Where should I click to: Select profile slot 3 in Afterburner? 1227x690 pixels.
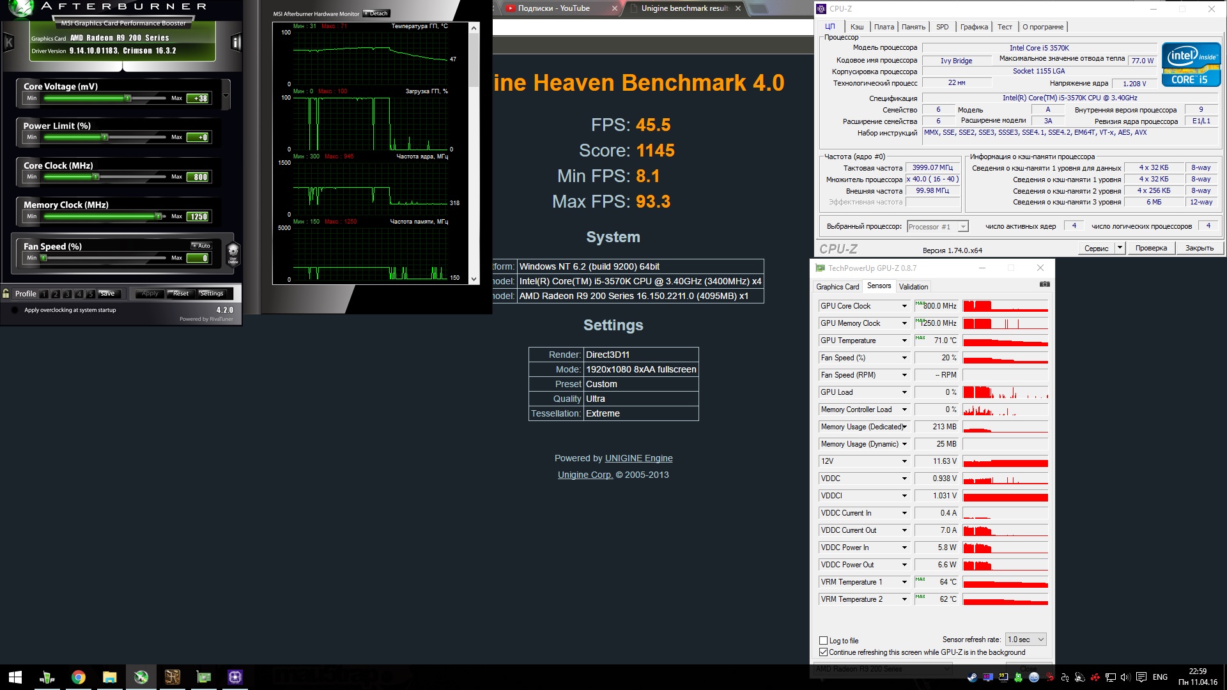(67, 294)
